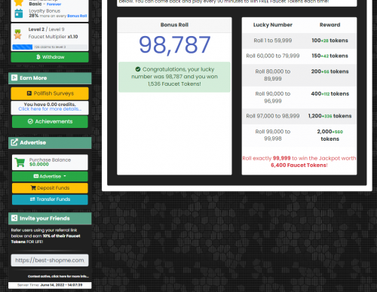Open the Achievements page
This screenshot has width=377, height=292.
coord(50,121)
